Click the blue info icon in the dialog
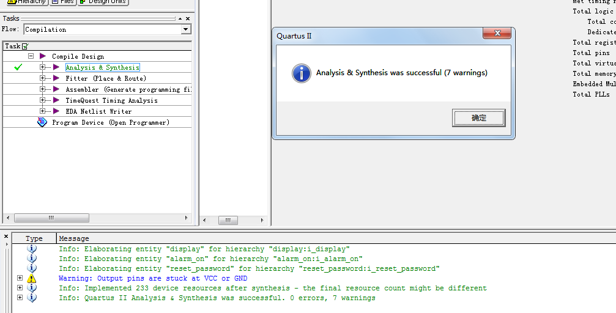 pos(302,73)
